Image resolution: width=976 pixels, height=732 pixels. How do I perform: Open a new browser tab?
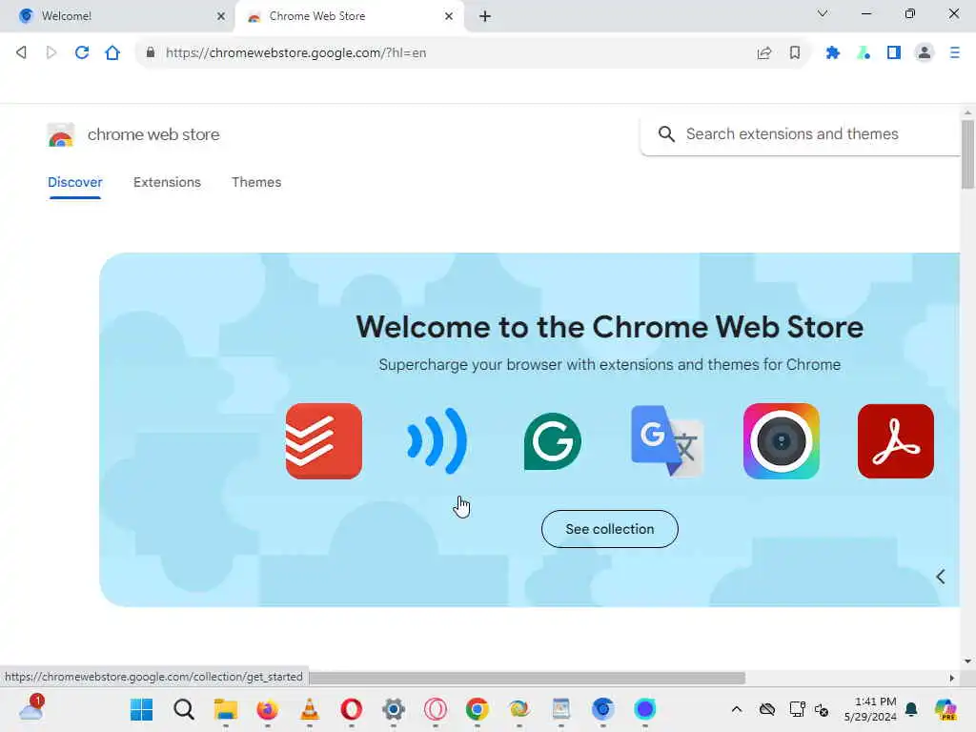click(x=485, y=16)
